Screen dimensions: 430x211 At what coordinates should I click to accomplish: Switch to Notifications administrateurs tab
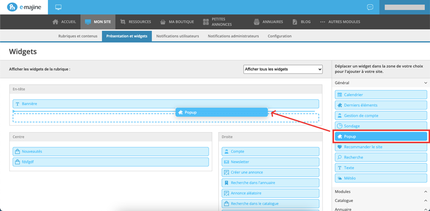[x=233, y=36]
